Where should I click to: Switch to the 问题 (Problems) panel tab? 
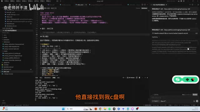tap(36, 77)
